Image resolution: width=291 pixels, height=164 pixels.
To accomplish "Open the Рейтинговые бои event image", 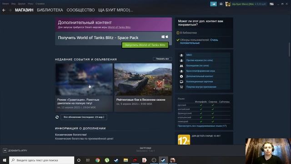I will 143,80.
